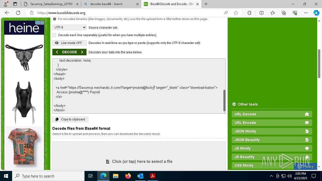This screenshot has width=322, height=181.
Task: Open the URL Decode tool
Action: pos(272,114)
